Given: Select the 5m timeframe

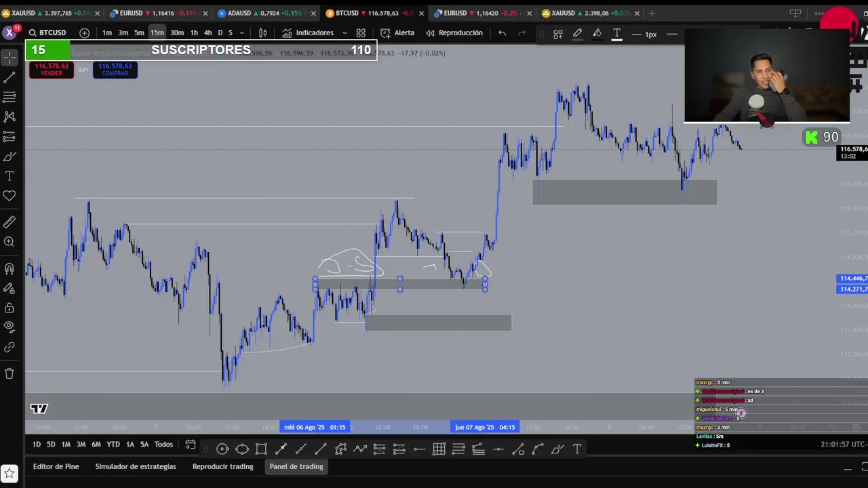Looking at the screenshot, I should point(139,33).
